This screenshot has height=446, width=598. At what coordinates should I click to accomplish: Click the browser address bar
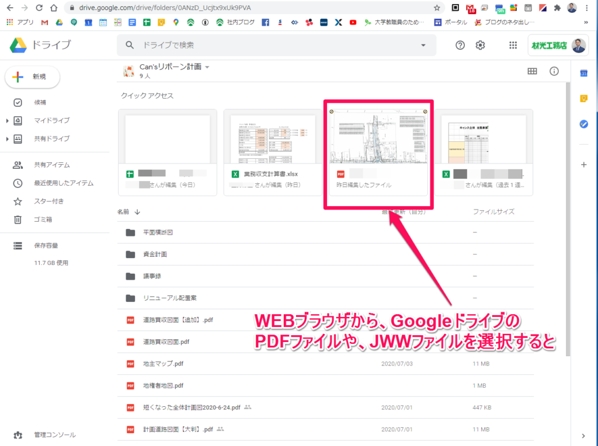coord(252,8)
